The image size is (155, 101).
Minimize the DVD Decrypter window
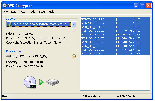pos(136,6)
